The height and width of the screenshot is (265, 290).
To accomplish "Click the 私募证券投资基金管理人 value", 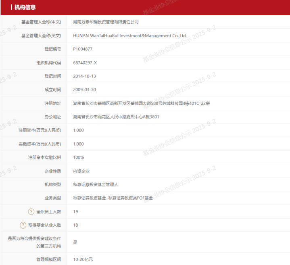I will [96, 185].
